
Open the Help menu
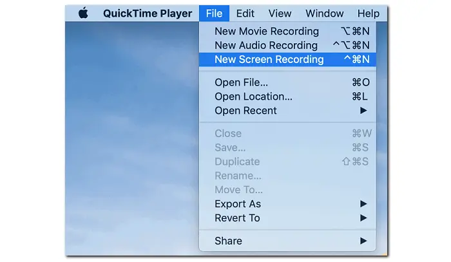tap(368, 14)
